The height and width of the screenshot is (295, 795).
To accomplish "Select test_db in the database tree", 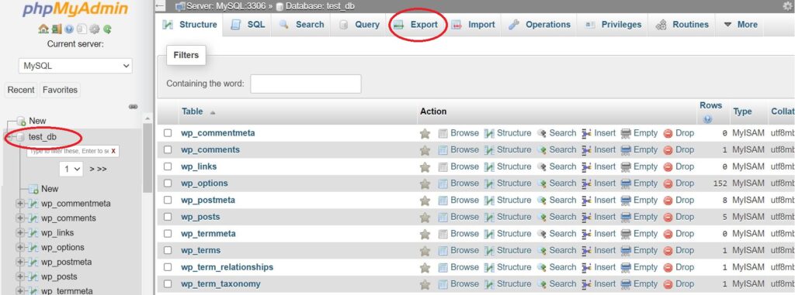I will 43,136.
